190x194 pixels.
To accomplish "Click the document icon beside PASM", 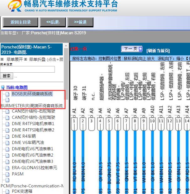I will click(x=8, y=174).
